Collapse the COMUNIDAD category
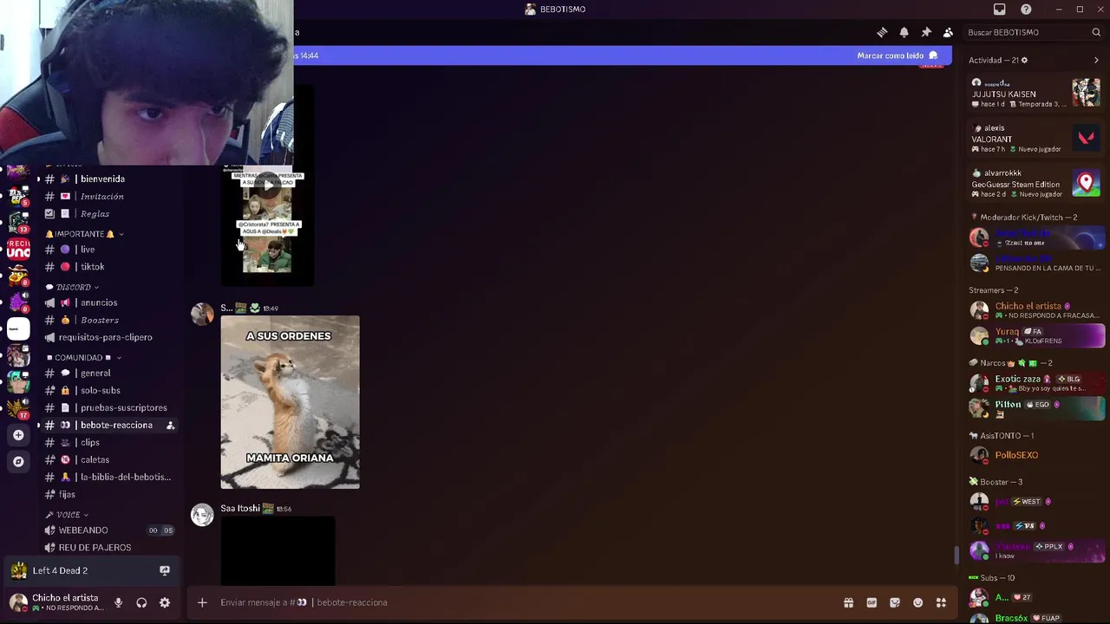 pos(83,357)
